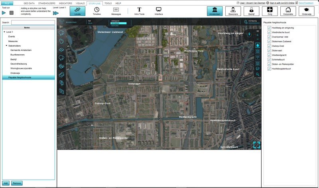Open the Messages tool

coord(116,11)
